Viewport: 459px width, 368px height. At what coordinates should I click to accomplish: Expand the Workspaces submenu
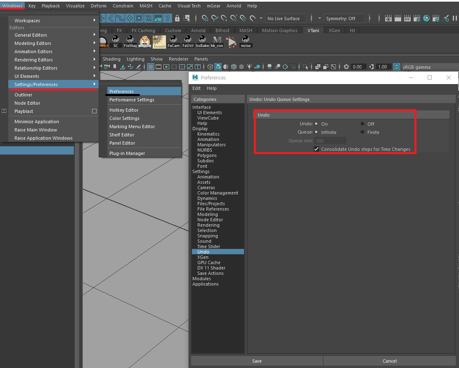coord(54,21)
